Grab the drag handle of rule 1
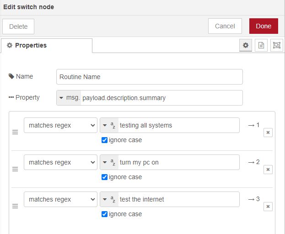 pyautogui.click(x=15, y=132)
